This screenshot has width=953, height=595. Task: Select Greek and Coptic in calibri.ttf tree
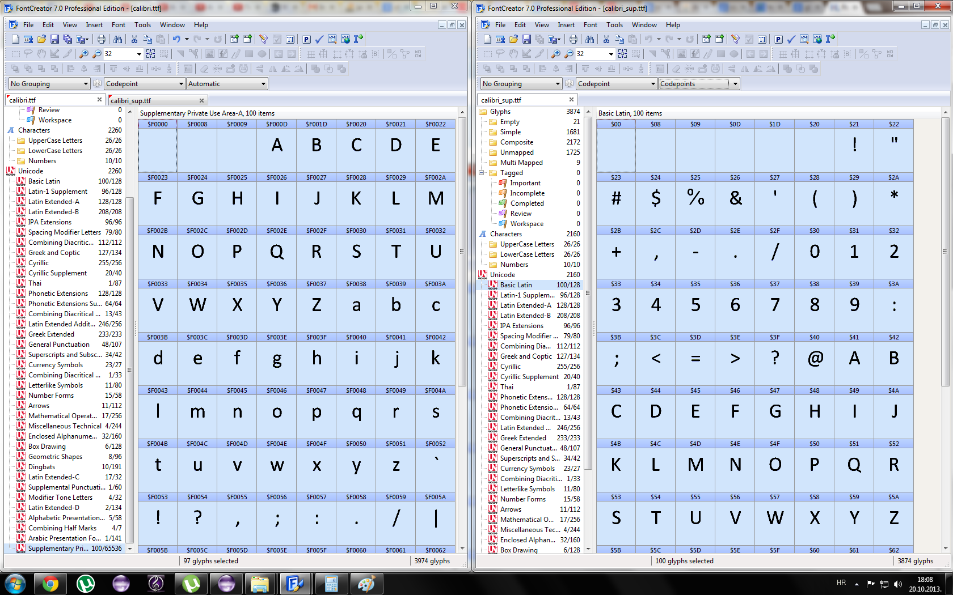pos(54,253)
